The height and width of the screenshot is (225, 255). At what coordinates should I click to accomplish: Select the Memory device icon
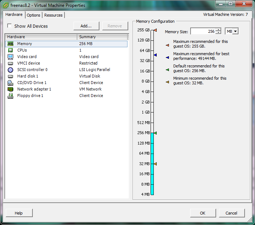point(10,44)
